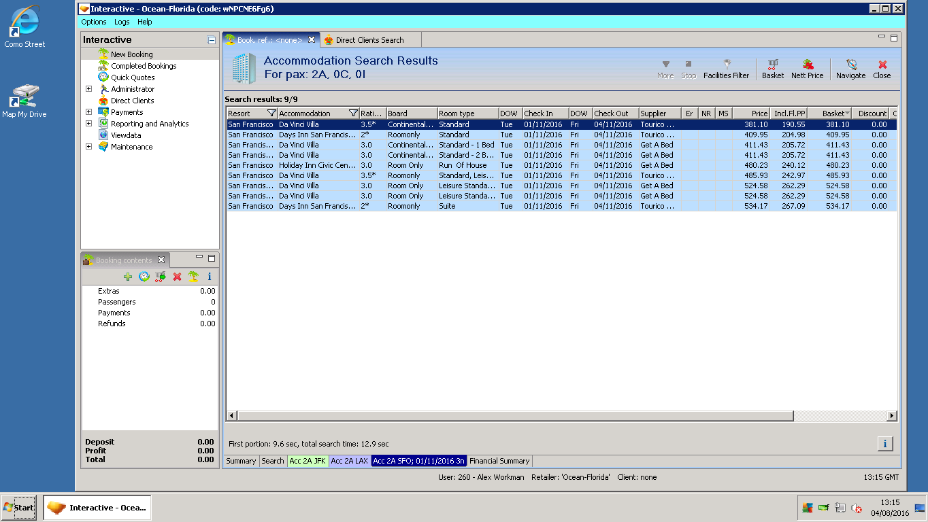Show info via Booking contents 'i' icon
Screen dimensions: 928x522
coord(210,277)
